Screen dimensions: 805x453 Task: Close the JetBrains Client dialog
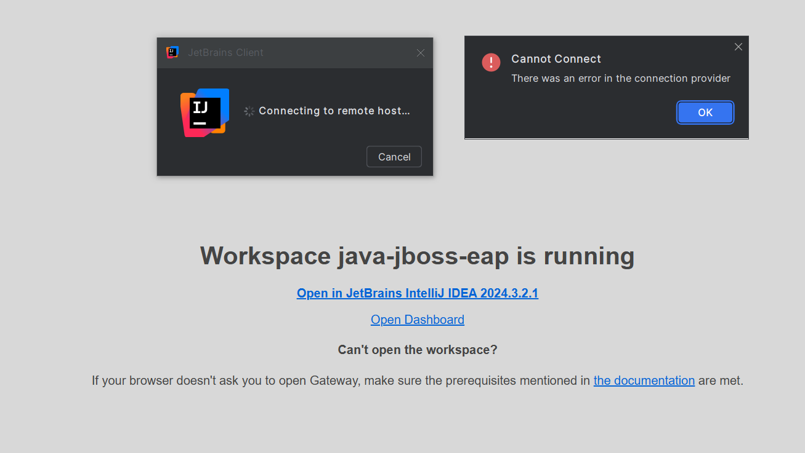[x=421, y=53]
